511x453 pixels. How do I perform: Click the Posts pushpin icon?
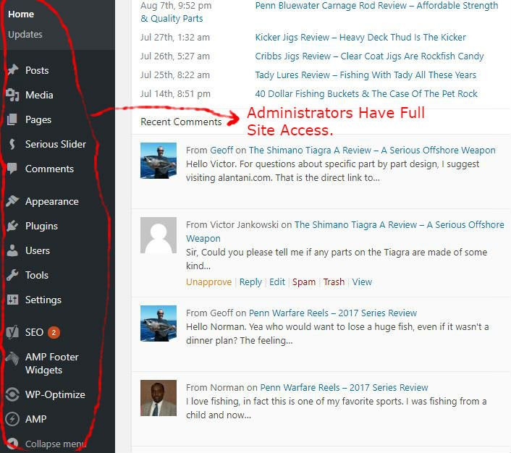click(13, 70)
